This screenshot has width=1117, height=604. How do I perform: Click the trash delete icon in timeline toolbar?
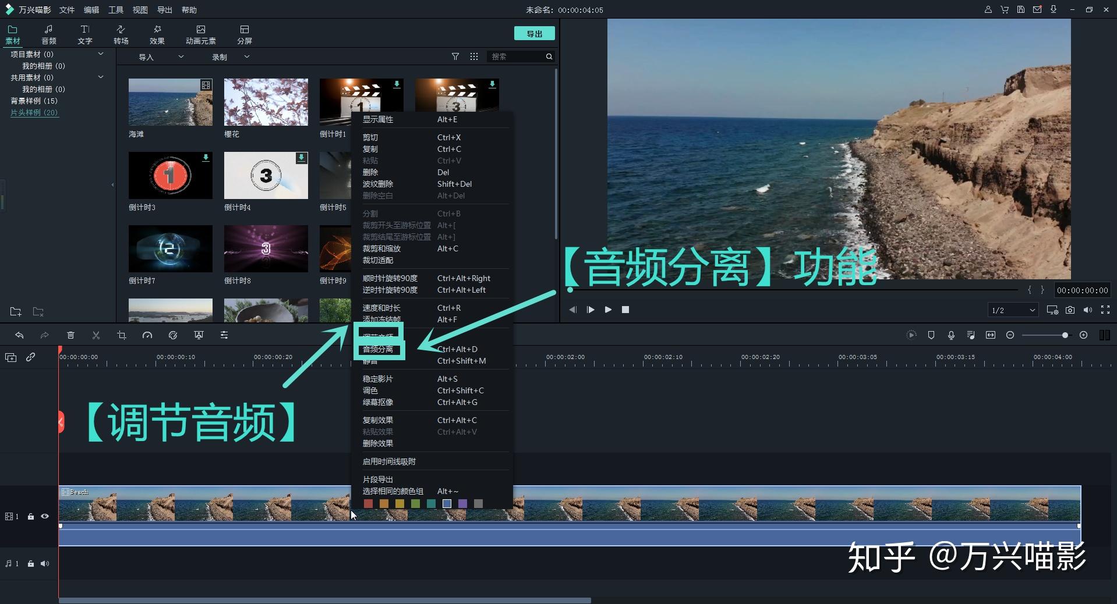70,335
